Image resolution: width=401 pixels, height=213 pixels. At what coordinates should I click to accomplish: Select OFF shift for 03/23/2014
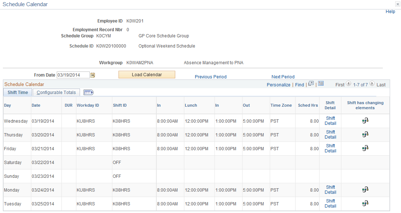point(117,176)
